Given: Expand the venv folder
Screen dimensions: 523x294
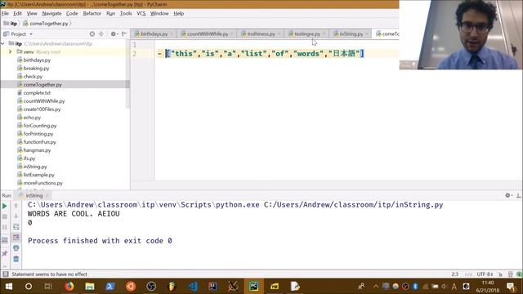Looking at the screenshot, I should point(10,51).
